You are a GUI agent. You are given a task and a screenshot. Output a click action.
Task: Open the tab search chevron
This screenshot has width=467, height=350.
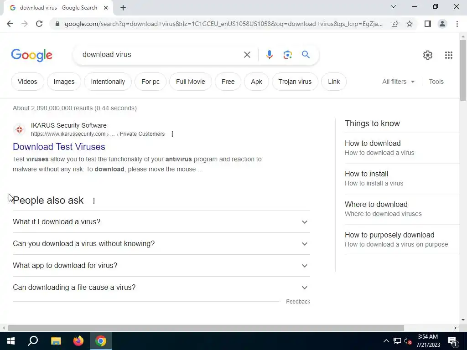click(x=394, y=6)
